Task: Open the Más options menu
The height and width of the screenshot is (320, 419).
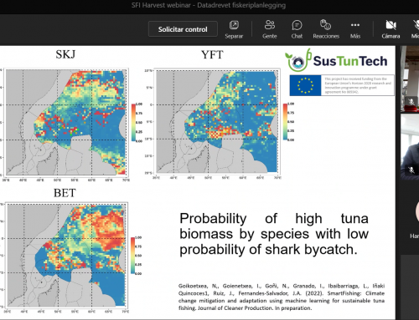Action: 355,29
